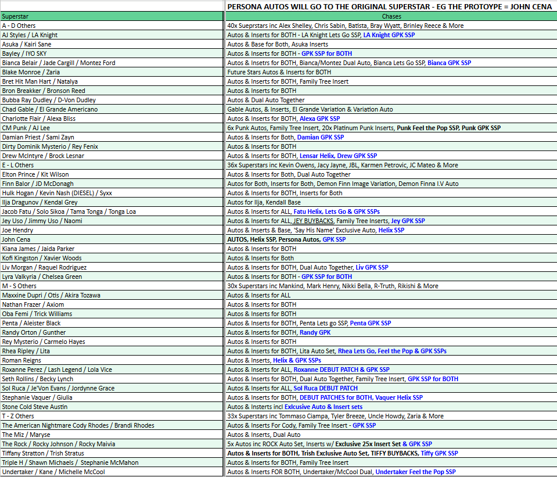Click the JEY BUYBACKS underlined text

(312, 221)
